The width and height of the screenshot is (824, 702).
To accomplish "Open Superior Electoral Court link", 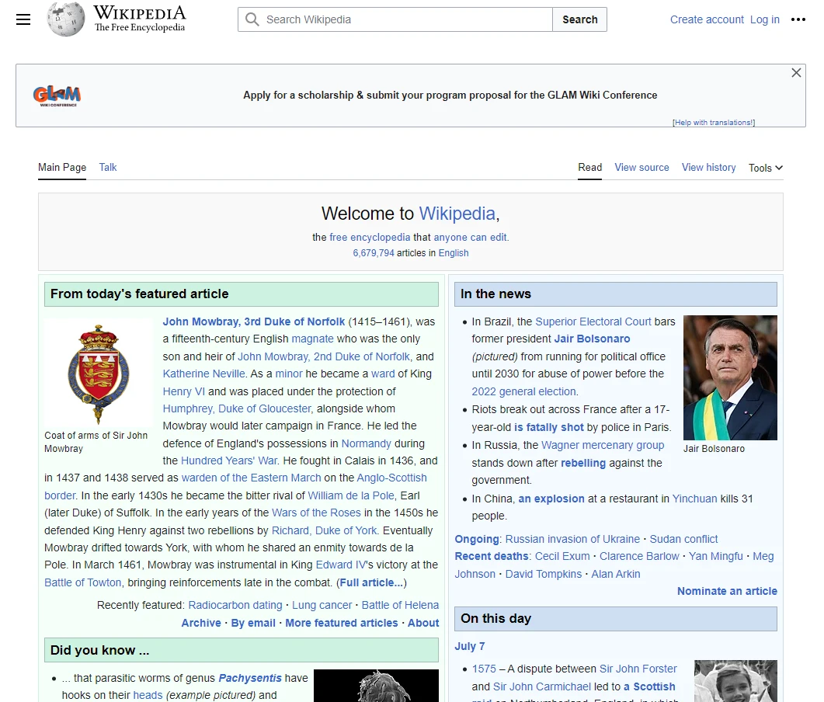I will tap(593, 321).
